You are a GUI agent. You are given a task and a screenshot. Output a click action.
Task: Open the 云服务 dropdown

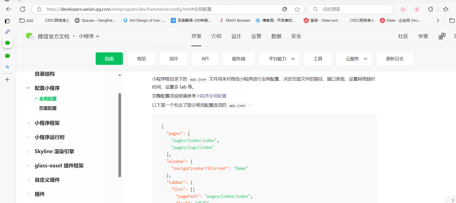click(354, 59)
